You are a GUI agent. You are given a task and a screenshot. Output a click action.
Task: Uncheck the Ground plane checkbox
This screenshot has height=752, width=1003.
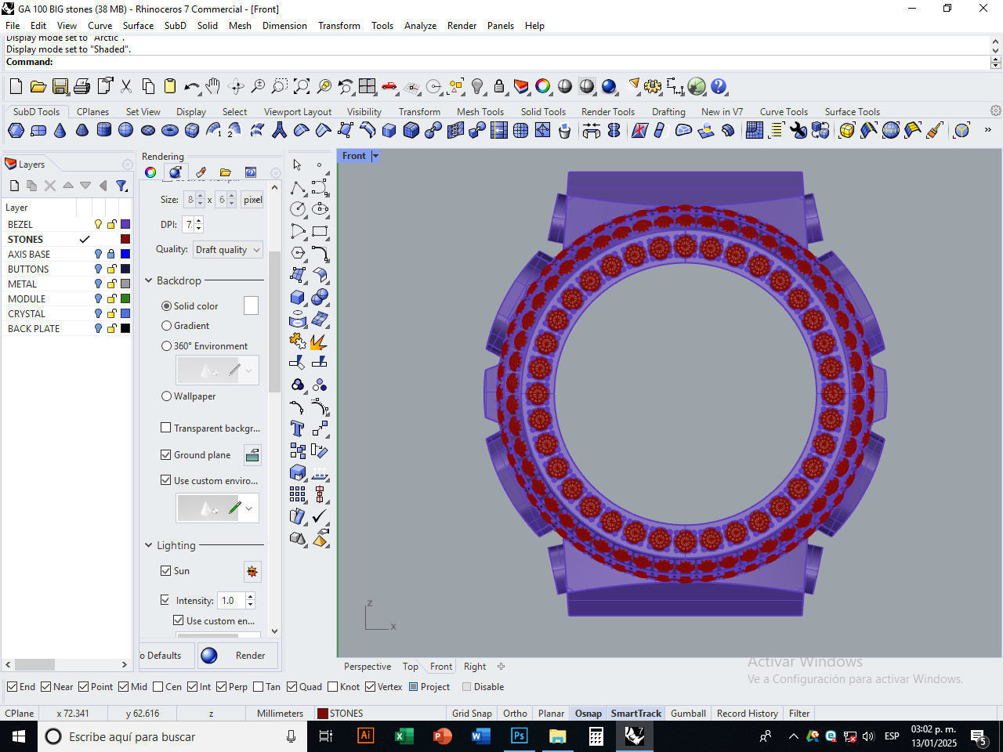click(165, 454)
